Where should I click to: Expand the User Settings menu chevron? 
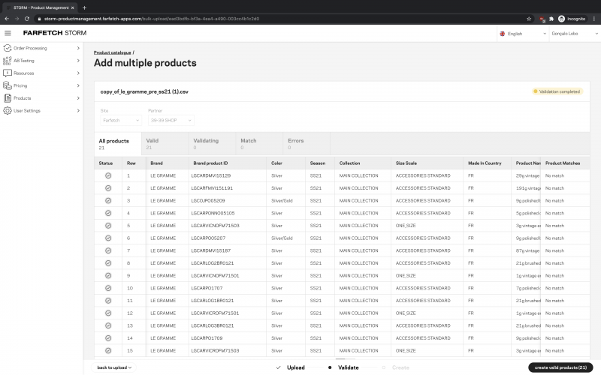pos(78,110)
